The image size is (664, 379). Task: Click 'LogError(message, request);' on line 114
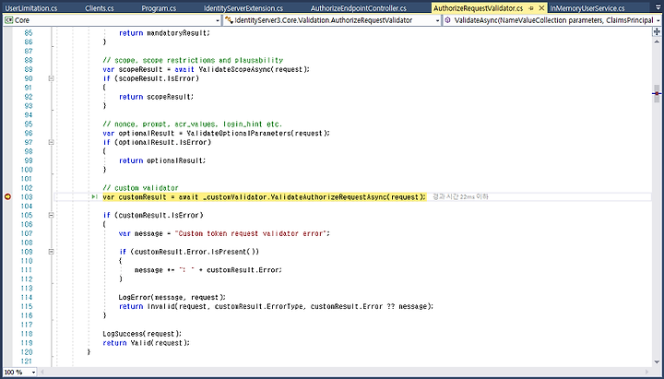[x=172, y=297]
